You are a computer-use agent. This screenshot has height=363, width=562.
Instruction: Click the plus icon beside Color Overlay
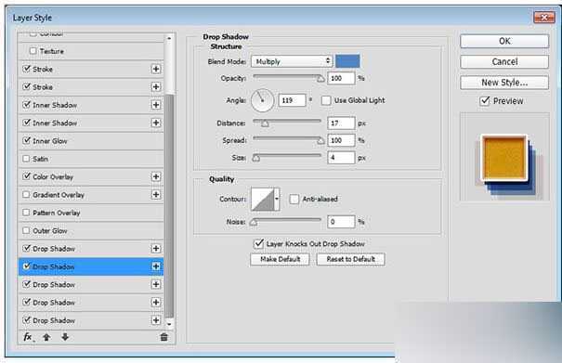point(156,176)
